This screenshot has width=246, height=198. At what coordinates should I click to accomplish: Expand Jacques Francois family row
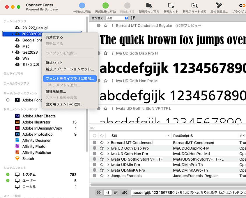[x=108, y=176]
